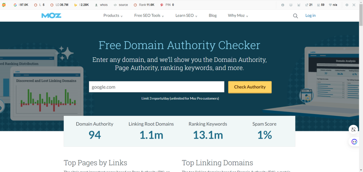Click the Linking Root Domains value 1.1m
Screen dimensions: 363x172
tap(151, 135)
